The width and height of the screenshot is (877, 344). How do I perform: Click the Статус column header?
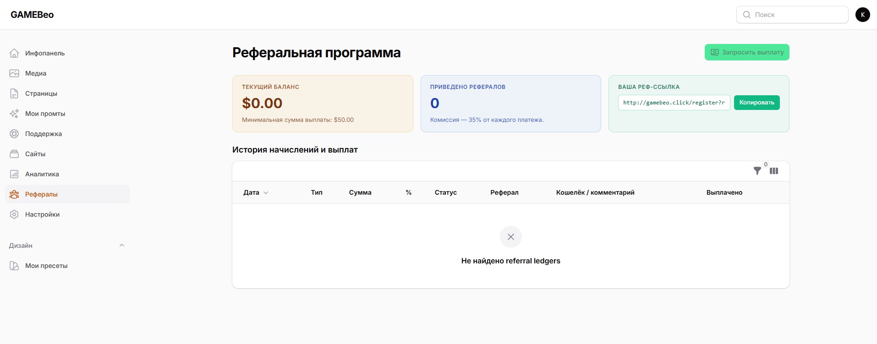pyautogui.click(x=446, y=192)
